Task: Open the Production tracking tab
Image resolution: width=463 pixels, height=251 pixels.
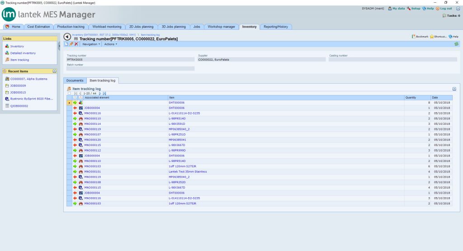Action: click(x=71, y=27)
